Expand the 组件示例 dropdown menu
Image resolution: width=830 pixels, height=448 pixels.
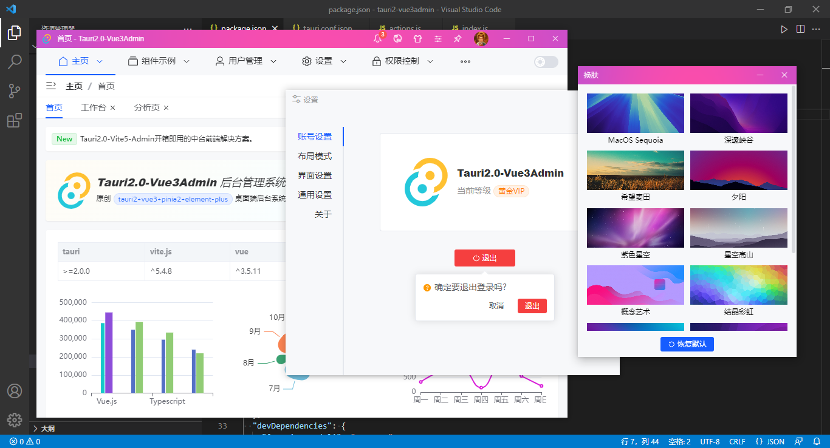pos(159,61)
